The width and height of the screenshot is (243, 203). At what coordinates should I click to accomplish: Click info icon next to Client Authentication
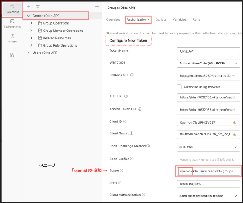pos(144,195)
